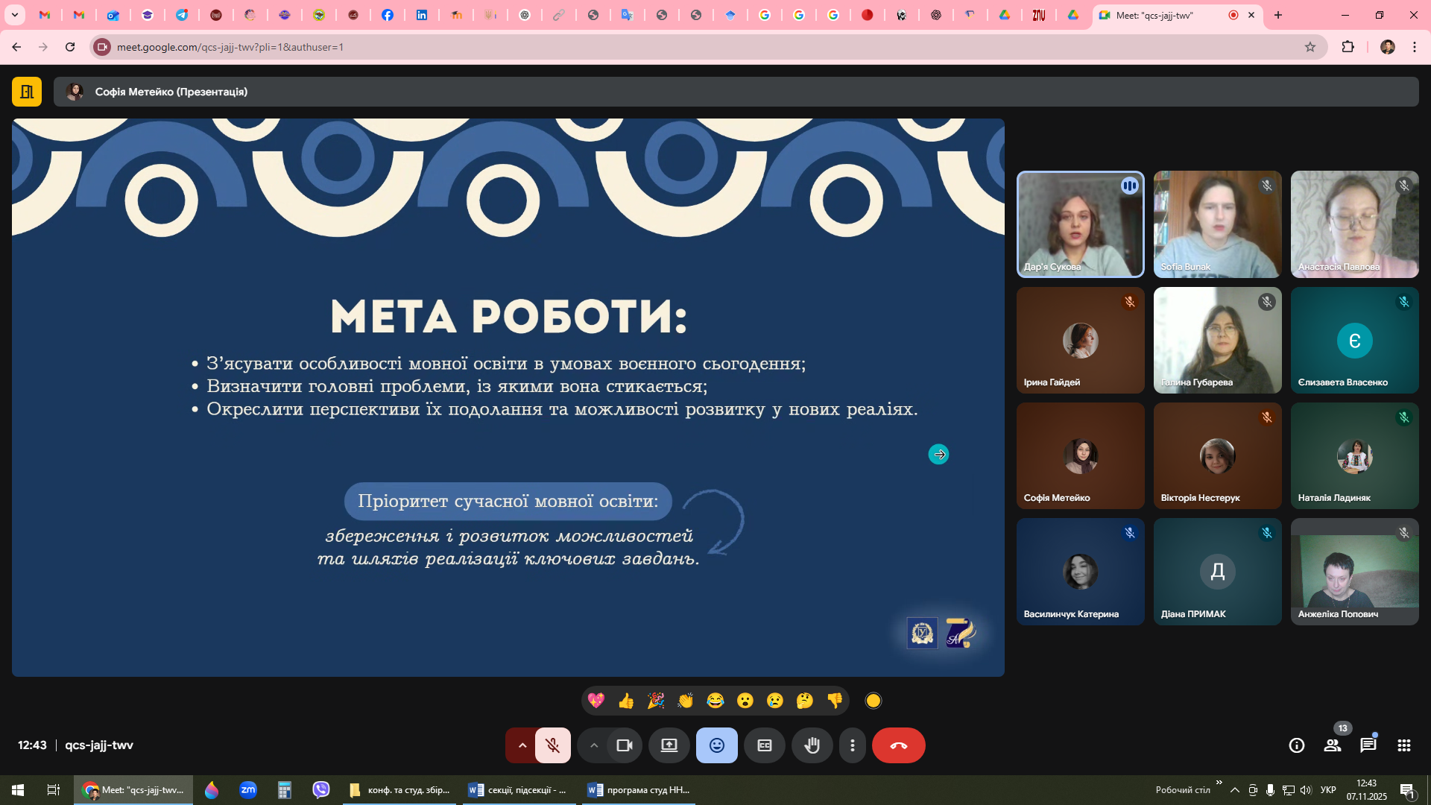Toggle the camera on or off
1431x805 pixels.
click(x=625, y=745)
